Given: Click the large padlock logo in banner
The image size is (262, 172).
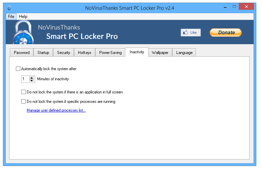Looking at the screenshot, I should coord(23,32).
